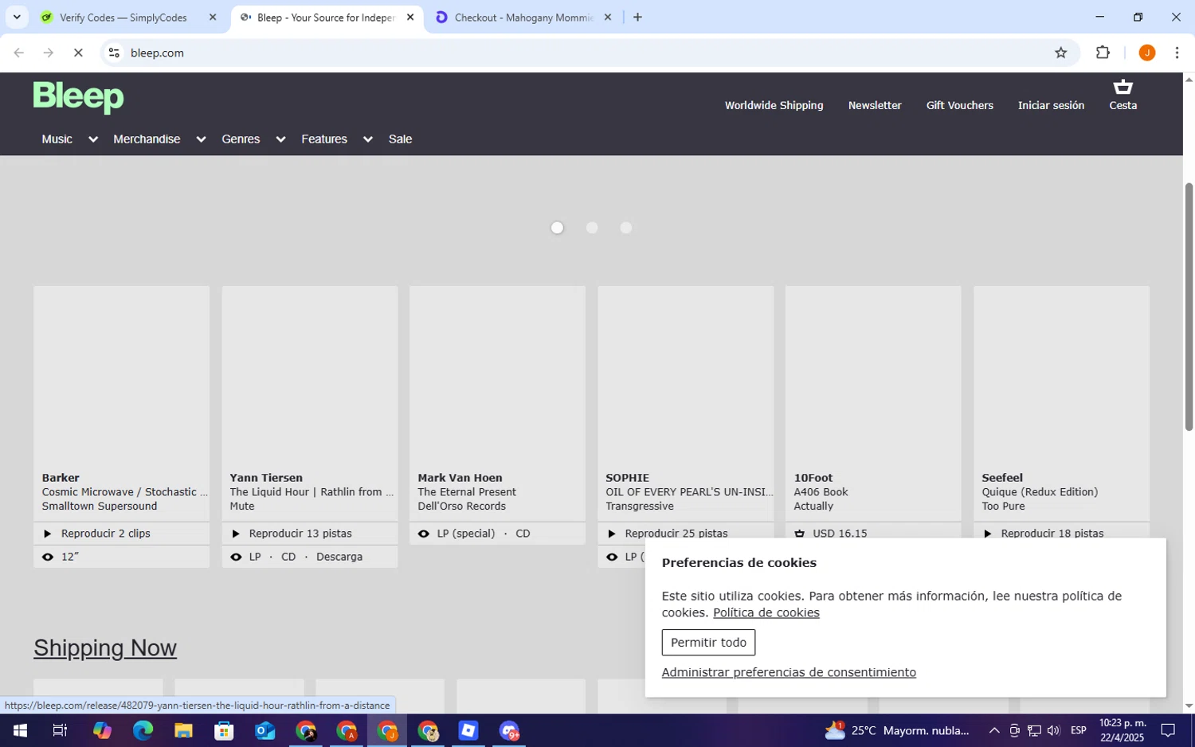Screen dimensions: 1195x747
Task: Open Microsoft Store from taskbar
Action: (x=224, y=730)
